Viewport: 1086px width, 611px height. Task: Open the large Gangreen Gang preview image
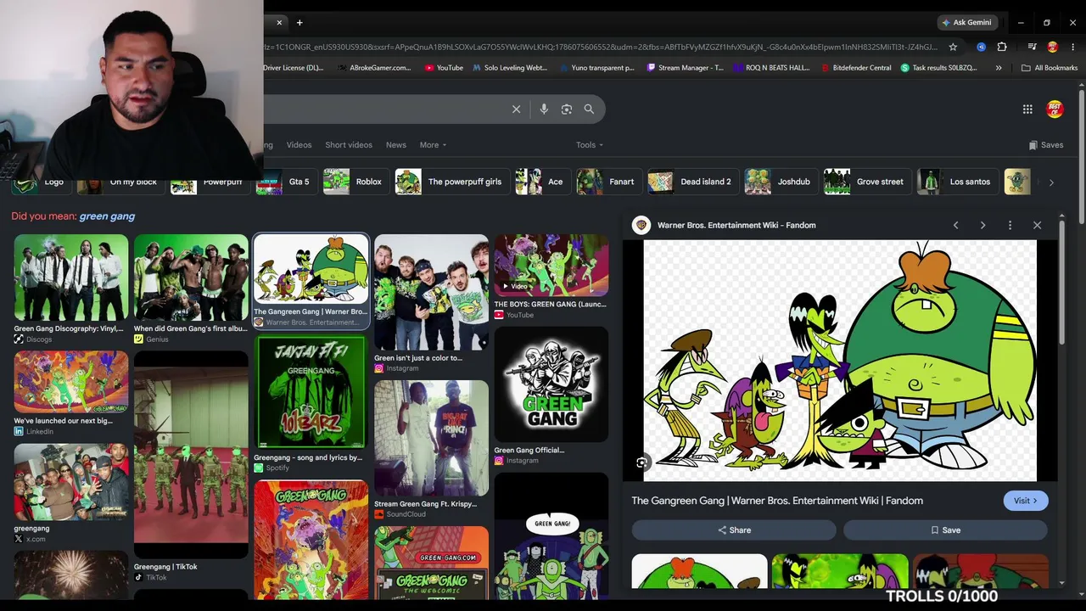tap(840, 361)
